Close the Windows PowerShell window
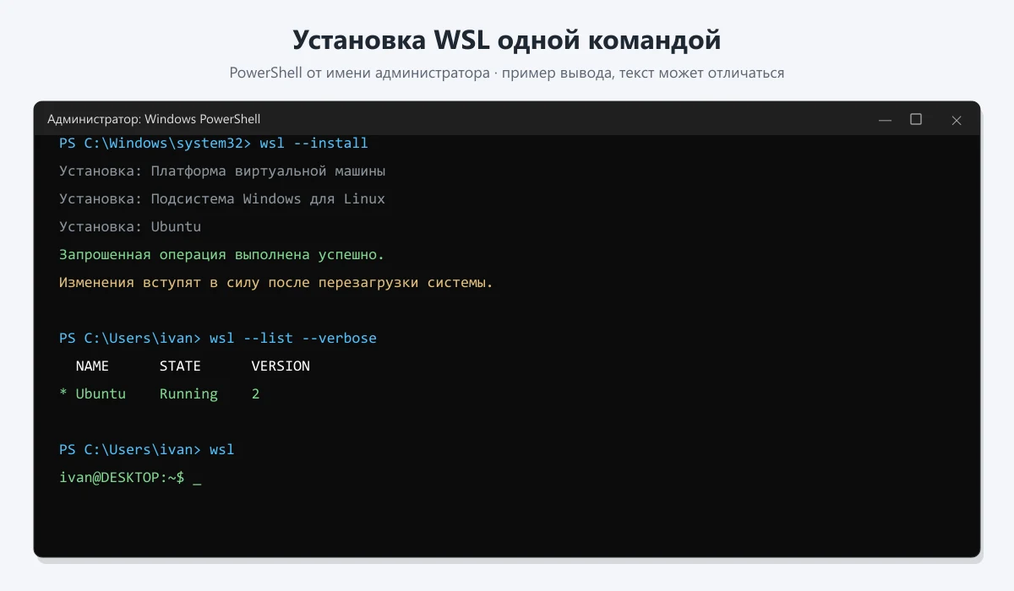1014x591 pixels. pos(957,120)
